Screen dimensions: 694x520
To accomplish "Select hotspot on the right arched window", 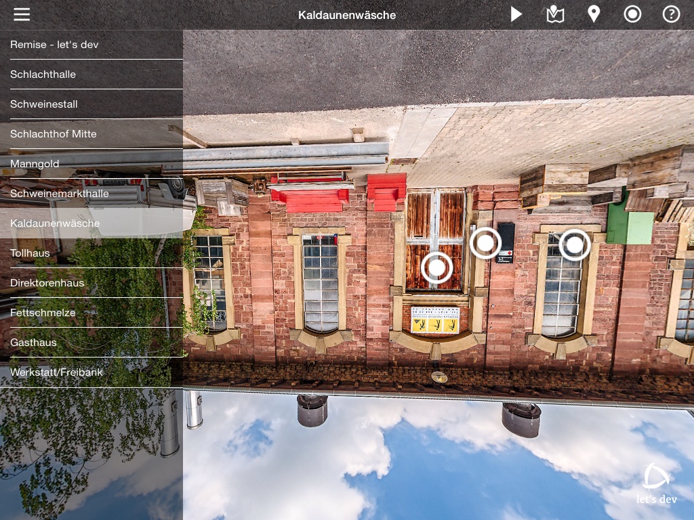I will 574,245.
